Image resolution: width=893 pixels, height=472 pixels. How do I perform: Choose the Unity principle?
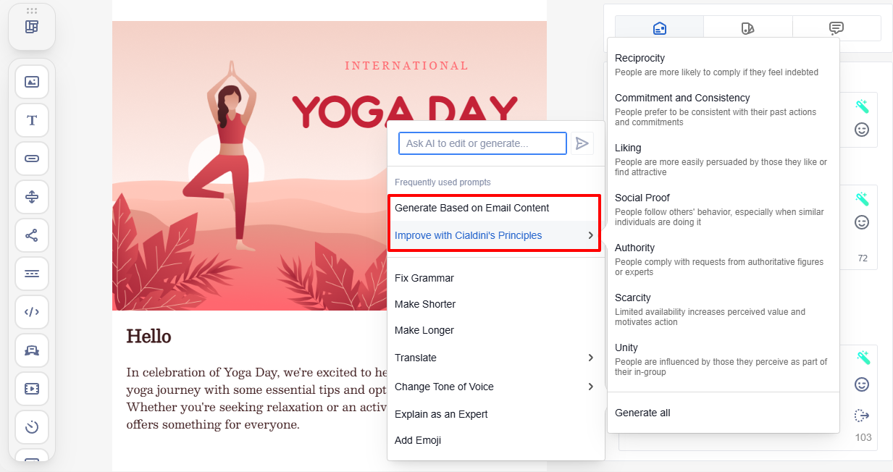pyautogui.click(x=724, y=359)
